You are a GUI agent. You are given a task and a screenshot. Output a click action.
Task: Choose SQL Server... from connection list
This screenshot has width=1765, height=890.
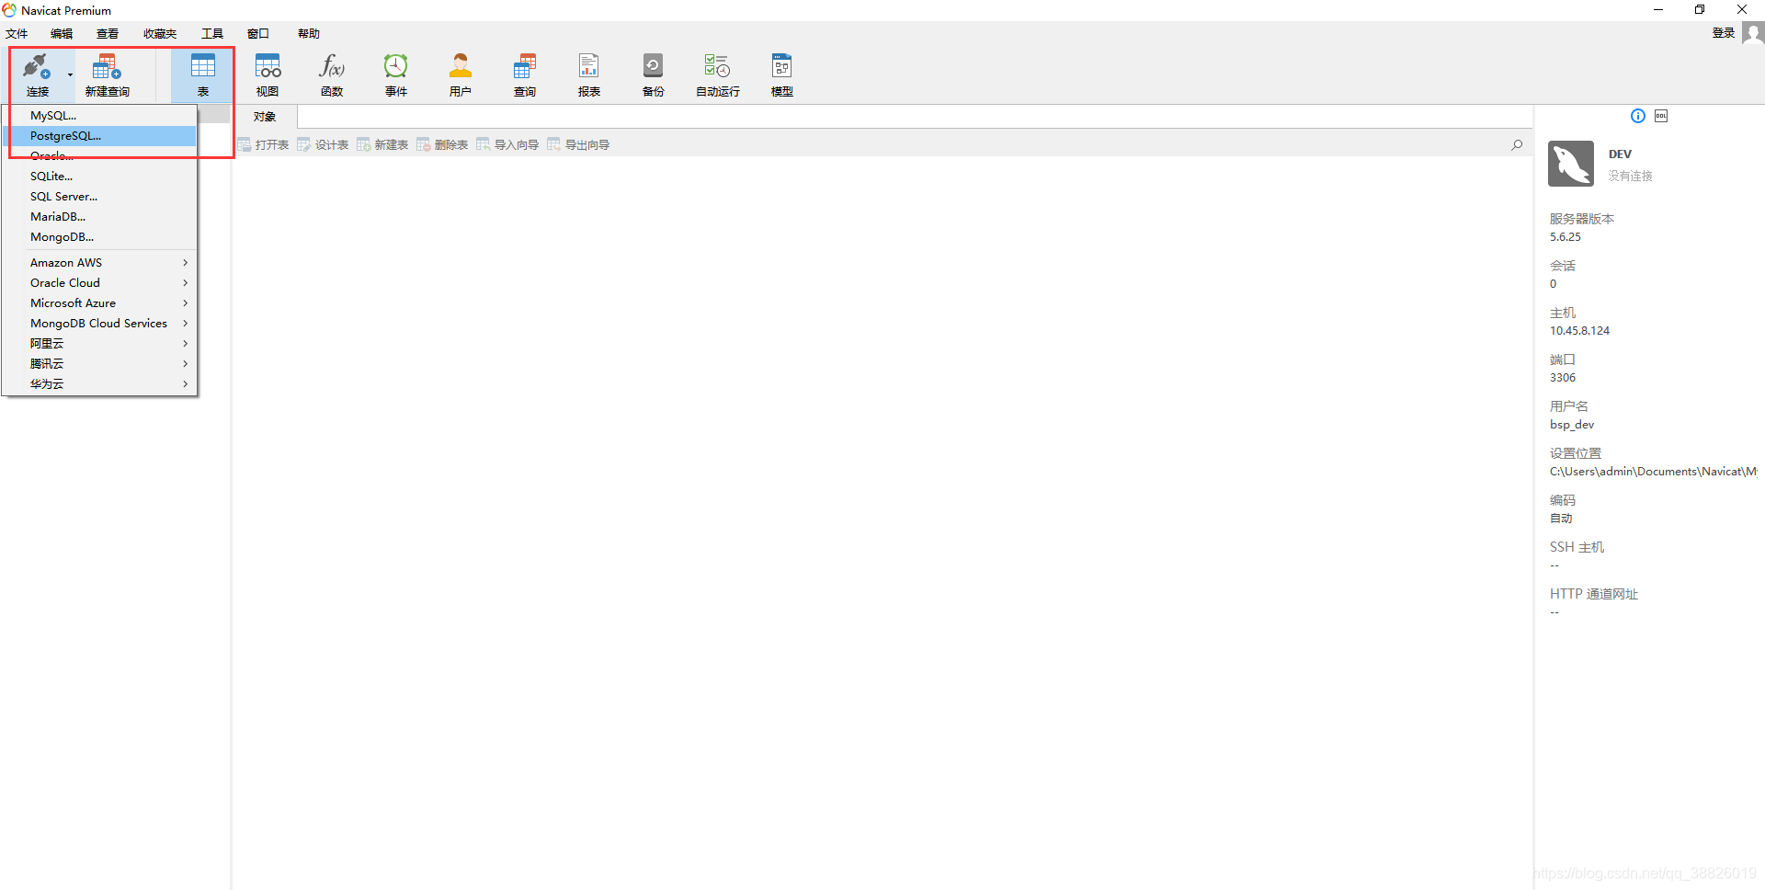coord(99,197)
